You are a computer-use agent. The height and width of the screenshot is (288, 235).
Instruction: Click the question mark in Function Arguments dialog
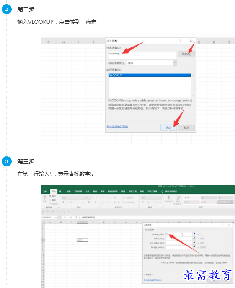(222, 225)
